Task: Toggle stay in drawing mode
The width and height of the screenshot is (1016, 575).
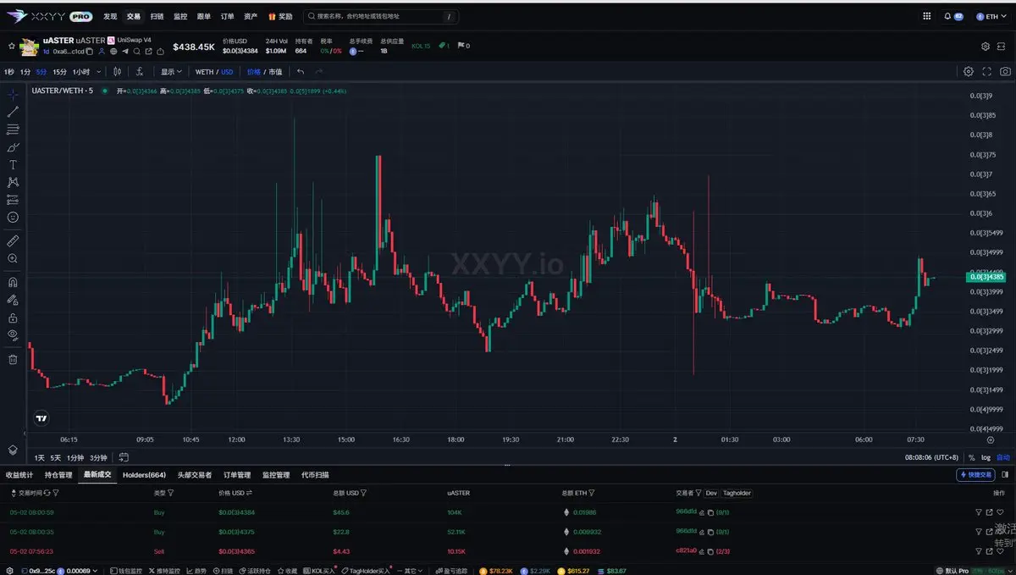Action: (13, 300)
